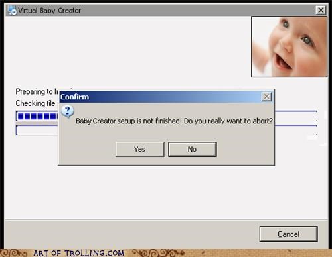Select the smiling baby photo

click(289, 47)
